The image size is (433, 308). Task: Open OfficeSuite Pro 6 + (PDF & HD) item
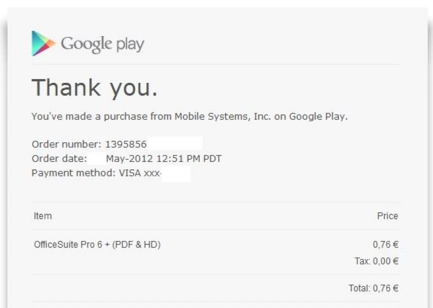click(x=97, y=245)
